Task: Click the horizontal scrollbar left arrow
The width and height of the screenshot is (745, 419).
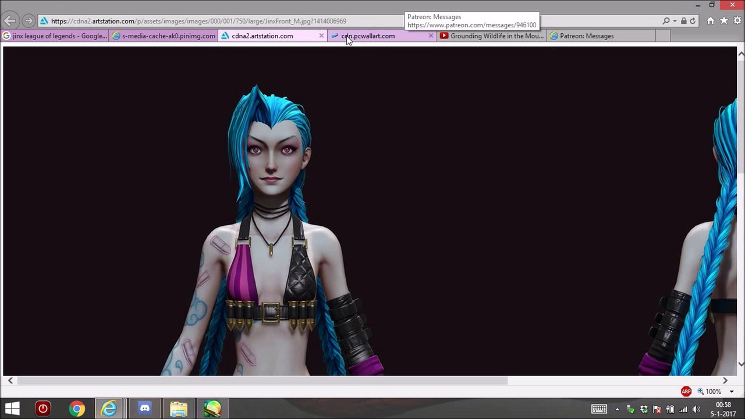Action: click(10, 381)
